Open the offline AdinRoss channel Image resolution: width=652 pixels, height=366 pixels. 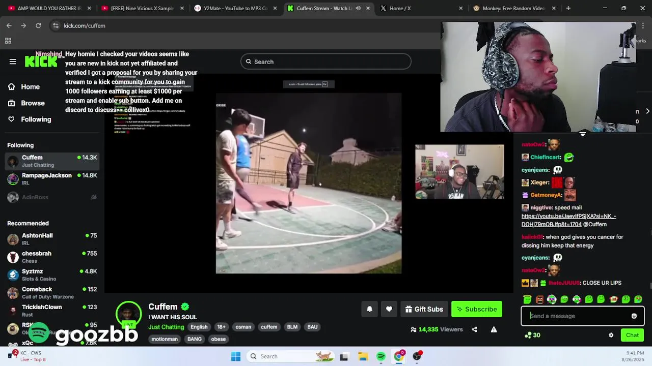coord(52,197)
